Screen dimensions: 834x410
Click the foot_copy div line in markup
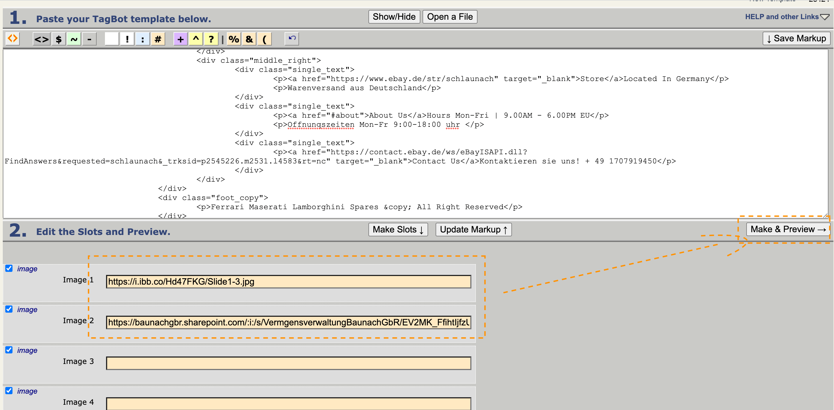pyautogui.click(x=213, y=198)
